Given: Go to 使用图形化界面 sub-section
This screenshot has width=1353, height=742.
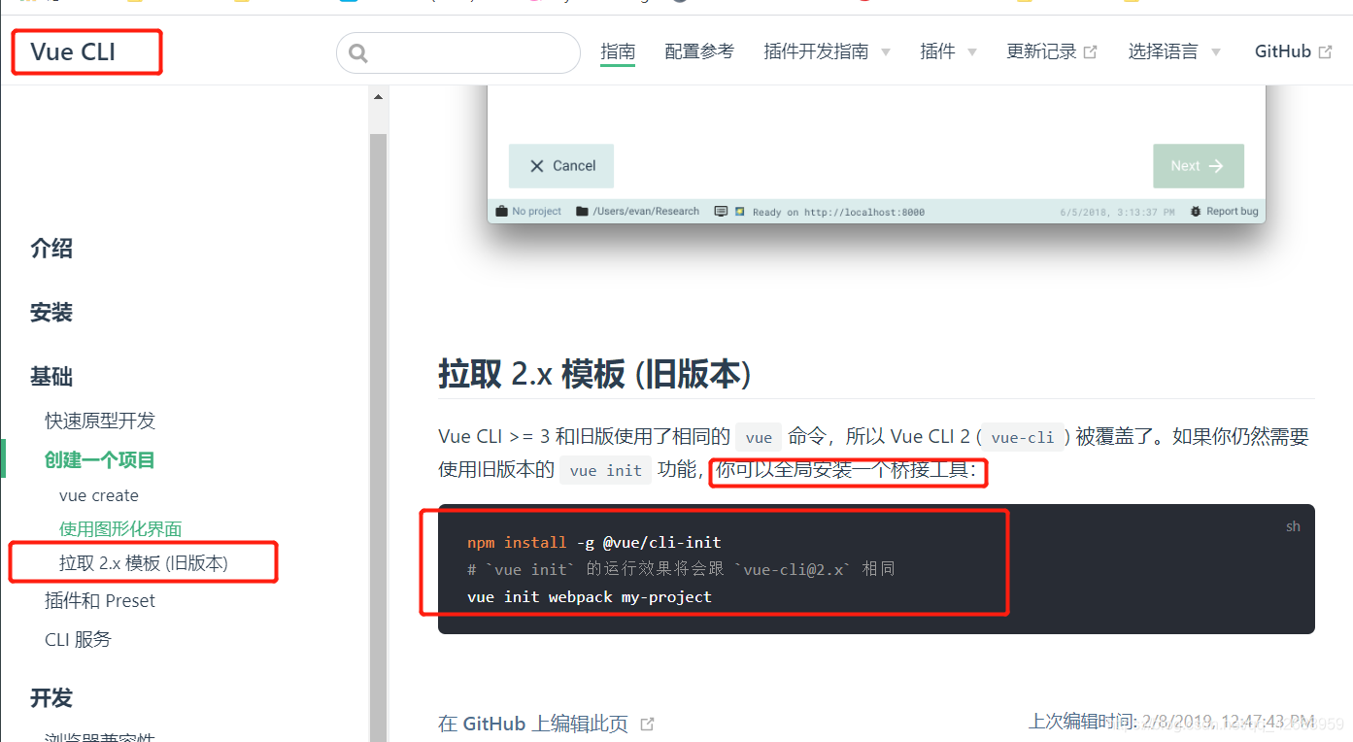Looking at the screenshot, I should pyautogui.click(x=120, y=528).
